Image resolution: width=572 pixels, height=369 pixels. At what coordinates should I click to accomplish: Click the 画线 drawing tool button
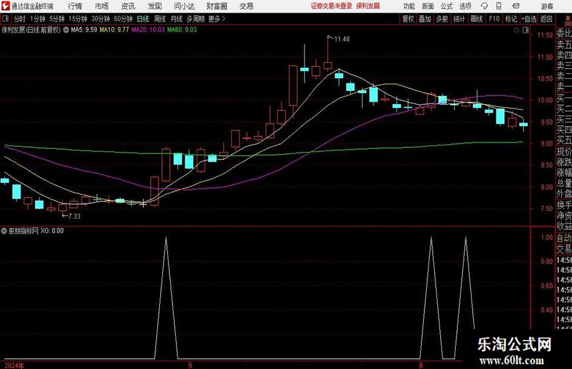point(476,19)
